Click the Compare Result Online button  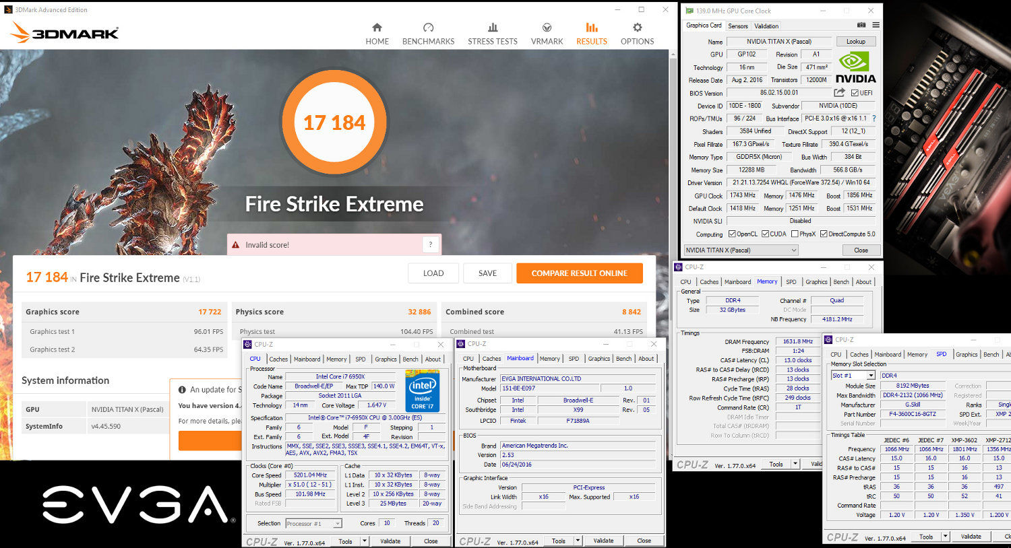[x=580, y=273]
